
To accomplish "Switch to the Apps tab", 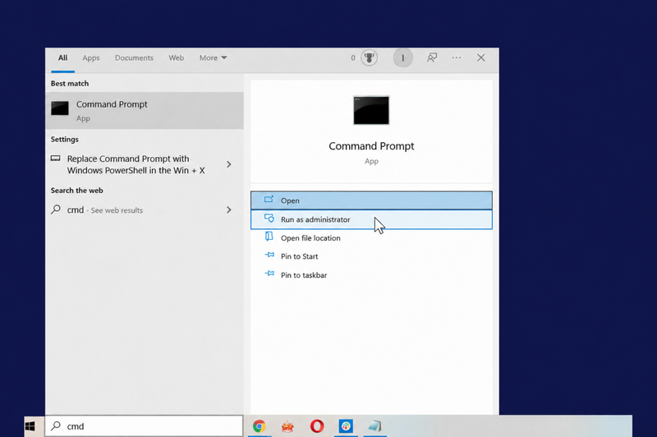I will [91, 57].
